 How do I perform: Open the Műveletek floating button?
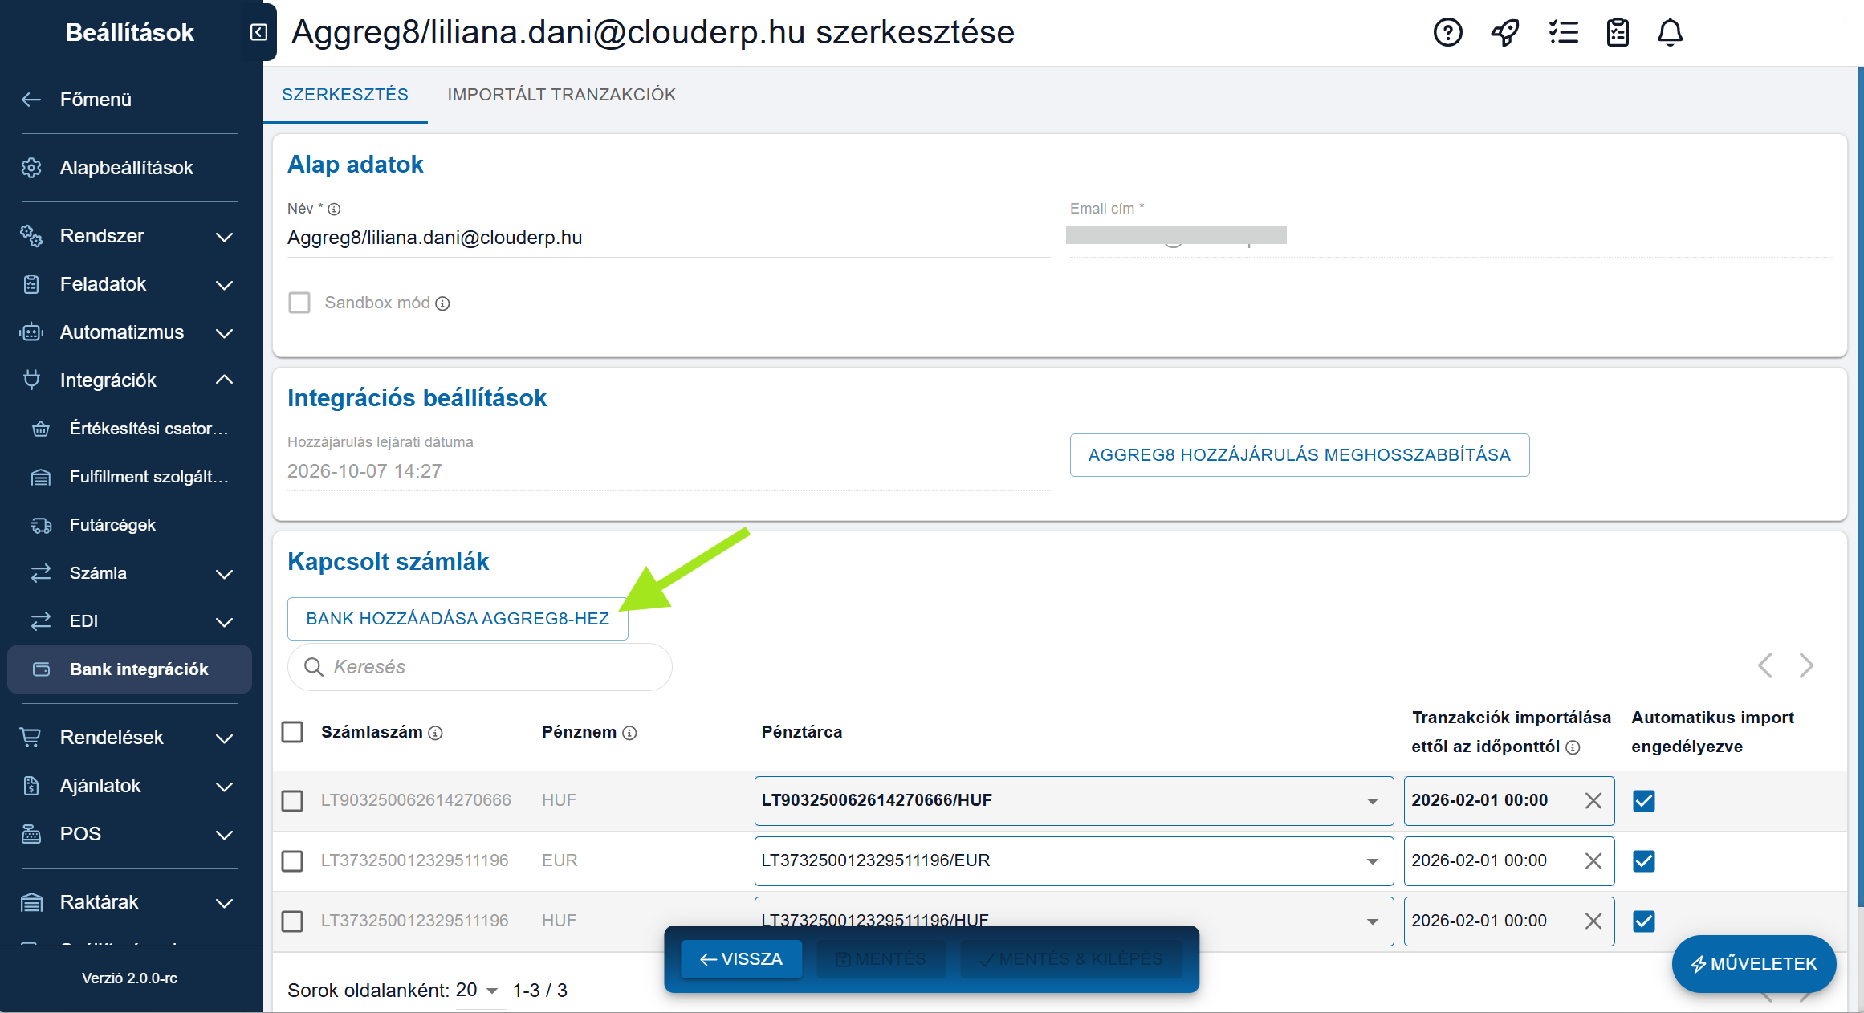pyautogui.click(x=1753, y=963)
